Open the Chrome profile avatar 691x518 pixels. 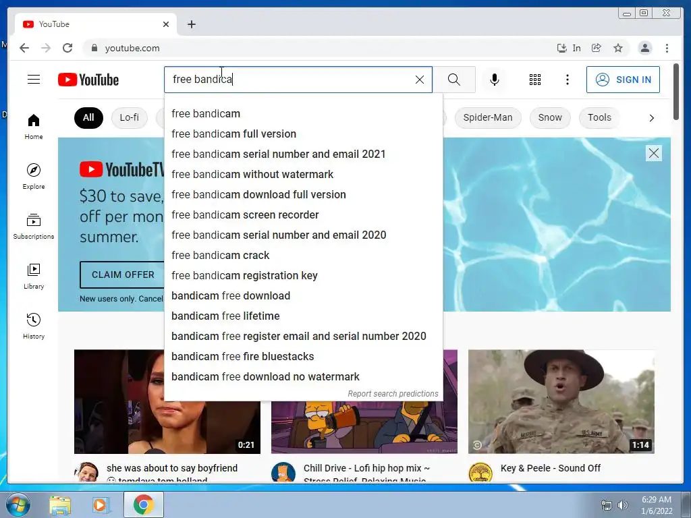[x=644, y=48]
